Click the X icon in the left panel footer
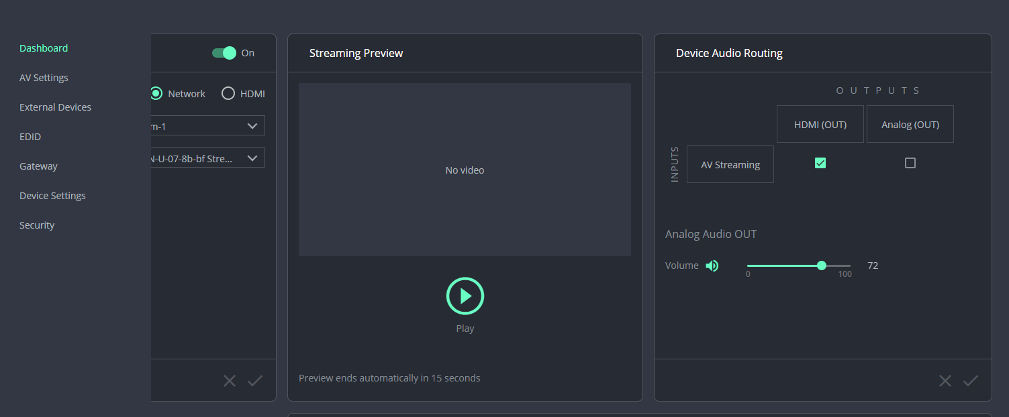 (230, 381)
